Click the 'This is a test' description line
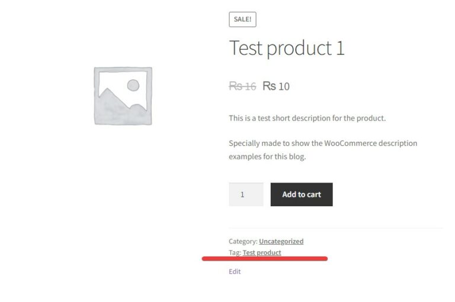455x302 pixels. [x=307, y=118]
